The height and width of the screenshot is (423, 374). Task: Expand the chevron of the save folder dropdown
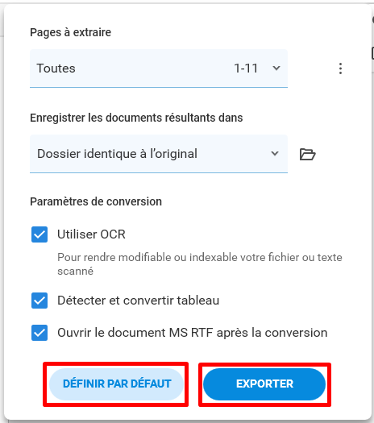[x=275, y=154]
